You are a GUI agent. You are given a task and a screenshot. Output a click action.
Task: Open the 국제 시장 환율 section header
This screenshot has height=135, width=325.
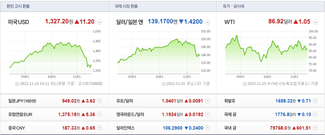[x=126, y=6]
